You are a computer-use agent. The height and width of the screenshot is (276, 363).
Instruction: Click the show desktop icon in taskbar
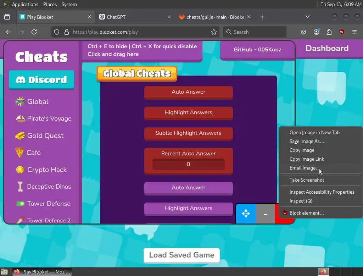[x=4, y=272]
